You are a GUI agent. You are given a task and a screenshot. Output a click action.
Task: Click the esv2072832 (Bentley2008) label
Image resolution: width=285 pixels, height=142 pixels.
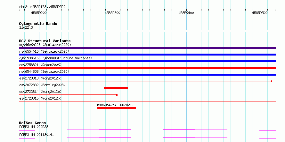42,85
